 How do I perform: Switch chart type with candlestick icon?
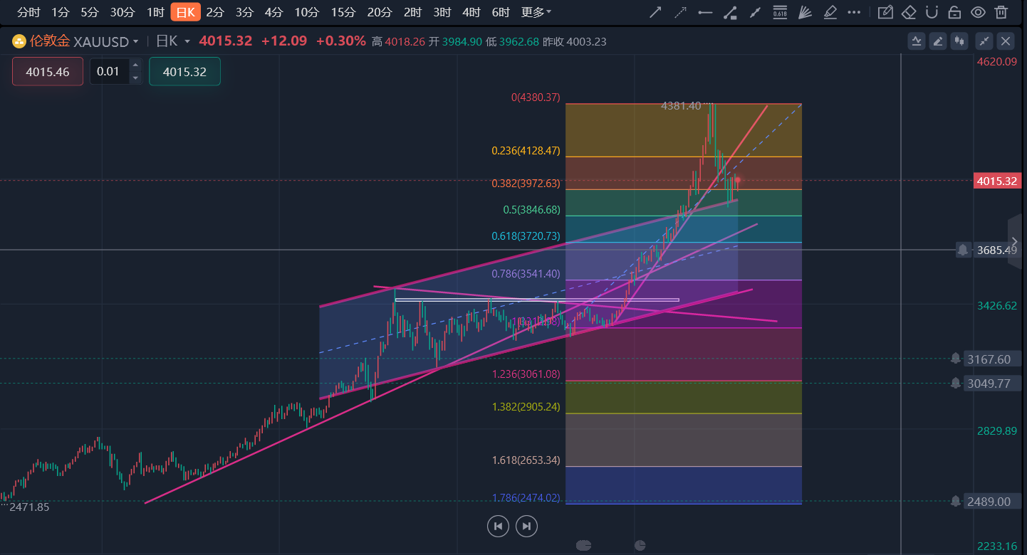click(959, 41)
